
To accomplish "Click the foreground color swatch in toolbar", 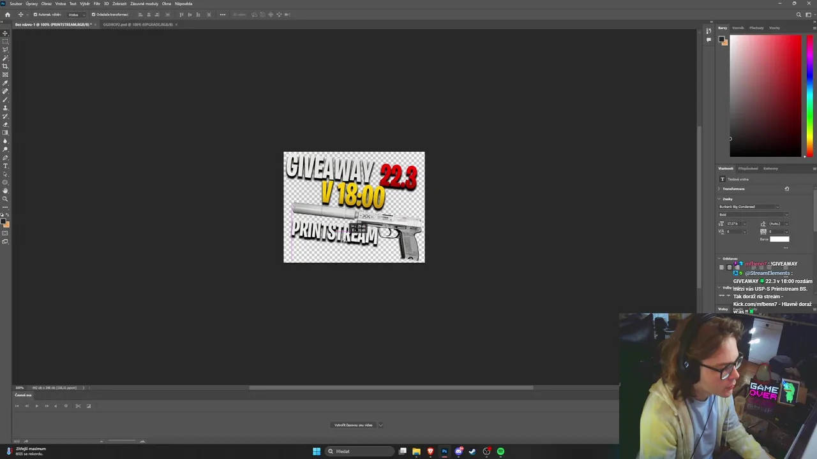I will coord(4,221).
